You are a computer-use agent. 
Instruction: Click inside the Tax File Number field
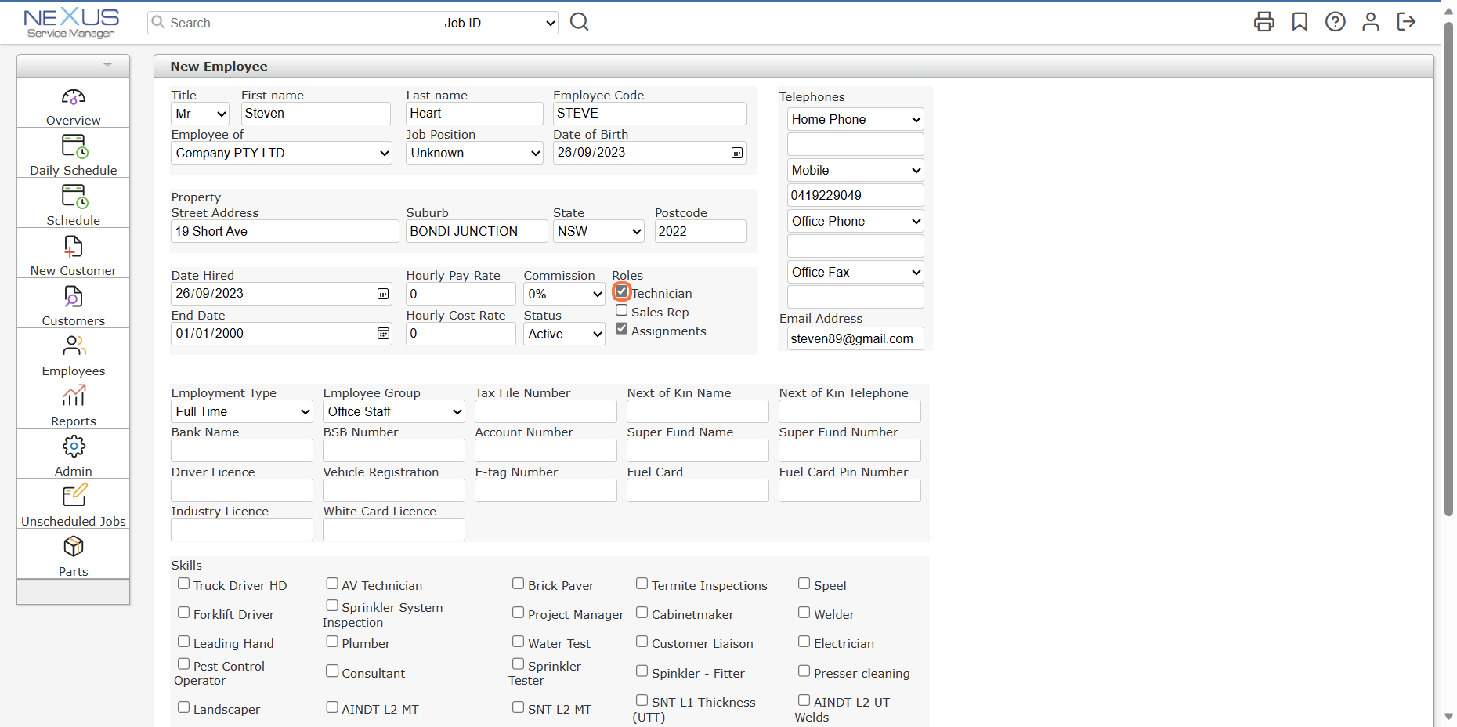pos(545,411)
